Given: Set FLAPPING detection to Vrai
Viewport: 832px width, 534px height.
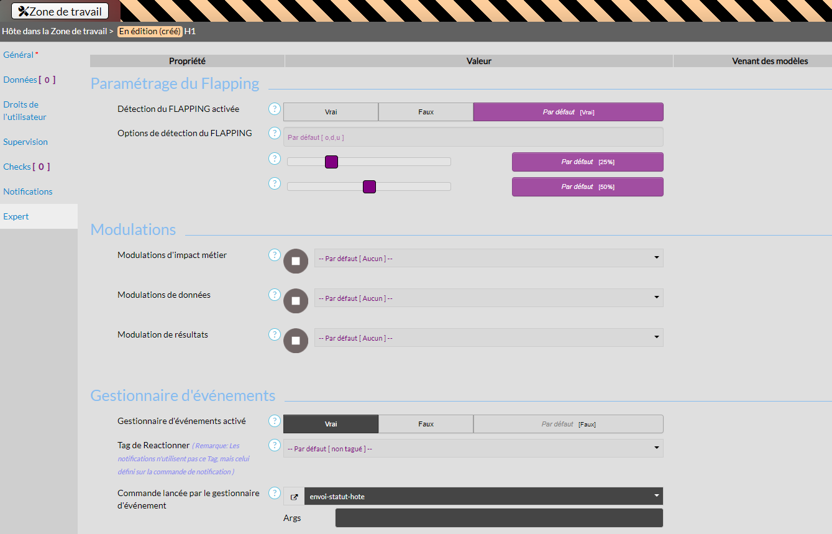Looking at the screenshot, I should point(331,112).
